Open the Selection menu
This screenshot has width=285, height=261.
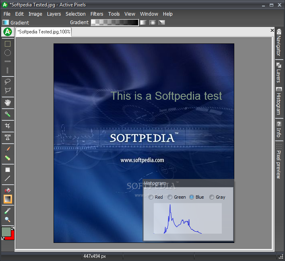(x=76, y=14)
